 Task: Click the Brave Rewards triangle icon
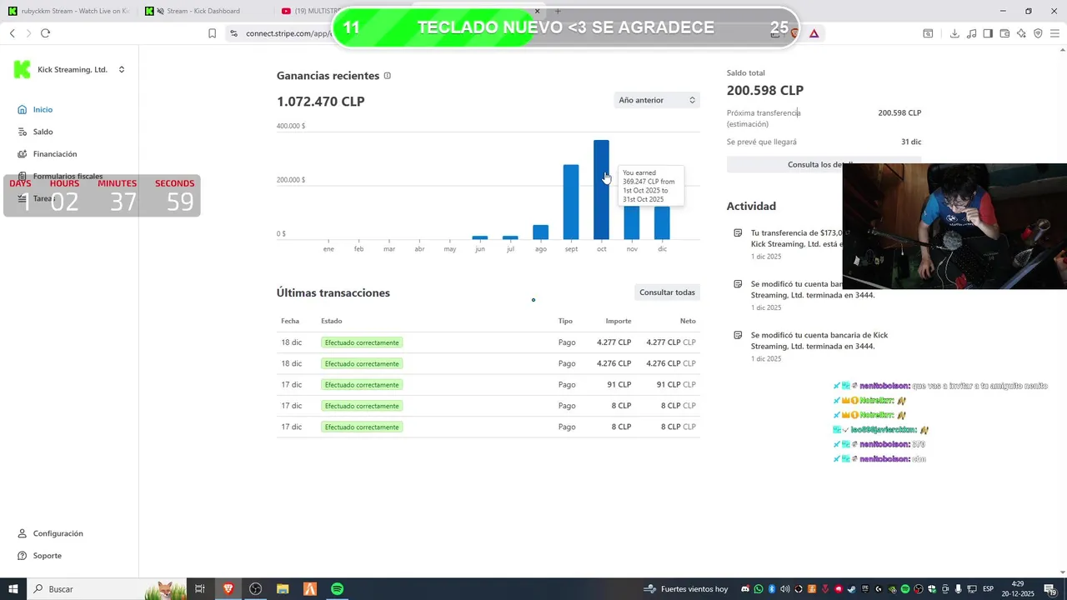[814, 33]
